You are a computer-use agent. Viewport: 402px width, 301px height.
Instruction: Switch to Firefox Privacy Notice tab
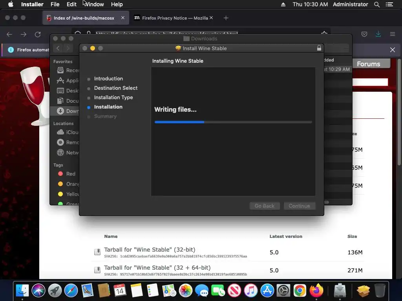coord(175,18)
